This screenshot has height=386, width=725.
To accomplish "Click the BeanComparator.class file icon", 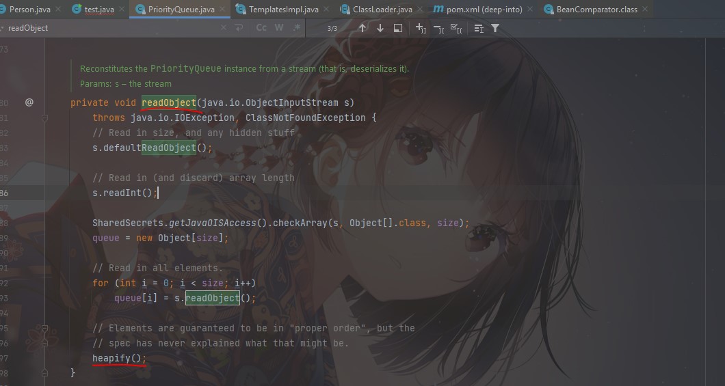I will coord(549,9).
